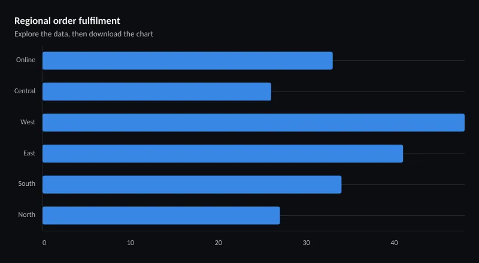Click the South axis label
This screenshot has width=479, height=263.
pos(26,184)
